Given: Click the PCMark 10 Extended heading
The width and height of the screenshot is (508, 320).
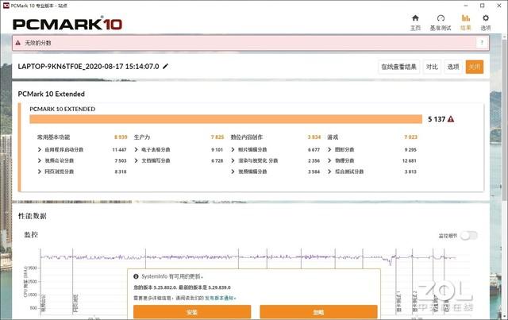Looking at the screenshot, I should 51,94.
